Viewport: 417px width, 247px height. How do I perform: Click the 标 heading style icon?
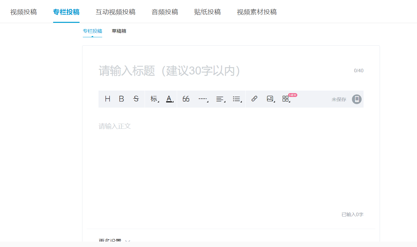pyautogui.click(x=154, y=99)
